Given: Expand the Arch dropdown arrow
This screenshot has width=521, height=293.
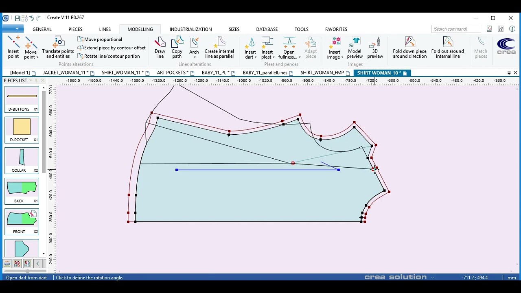Looking at the screenshot, I should (194, 57).
